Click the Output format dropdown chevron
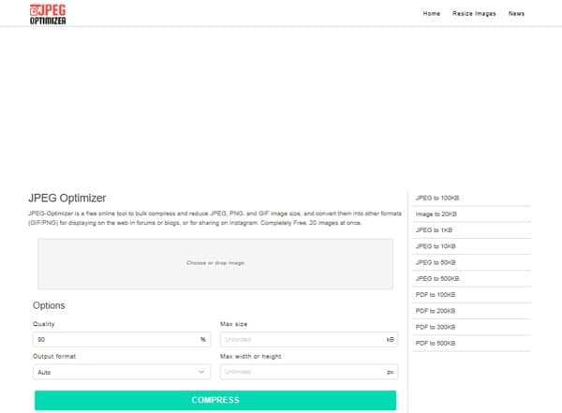Image resolution: width=562 pixels, height=413 pixels. point(201,372)
